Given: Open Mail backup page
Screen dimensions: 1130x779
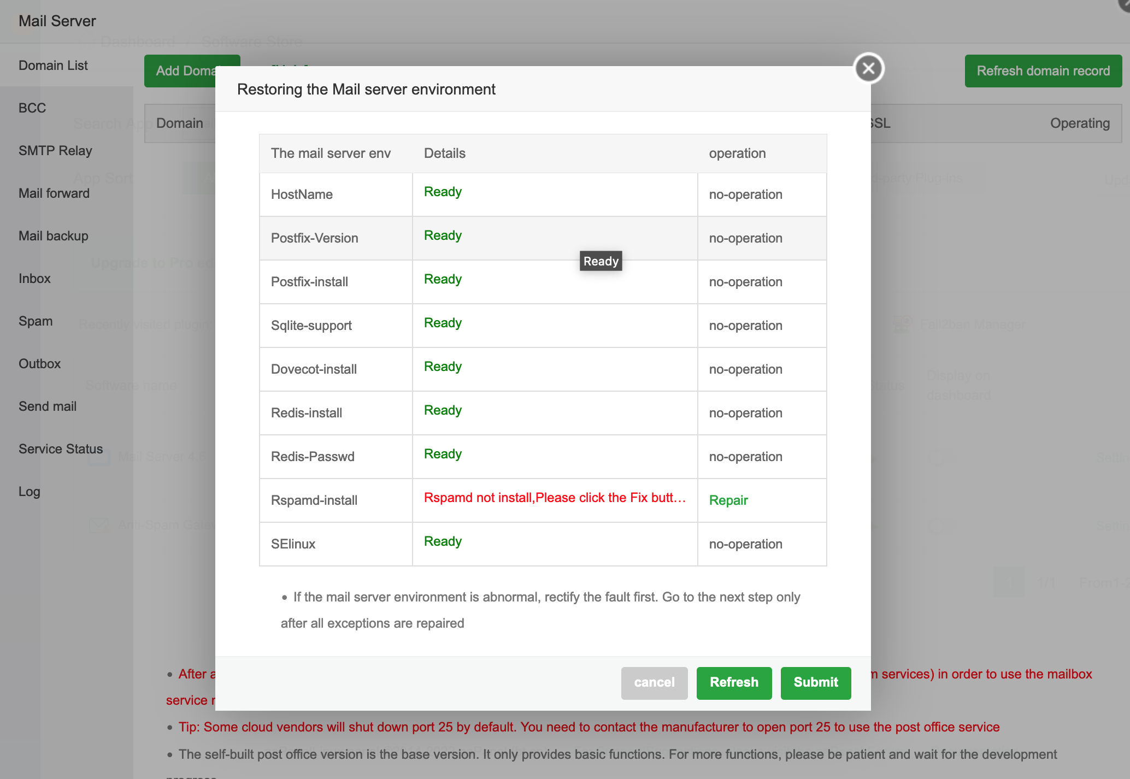Looking at the screenshot, I should [53, 236].
